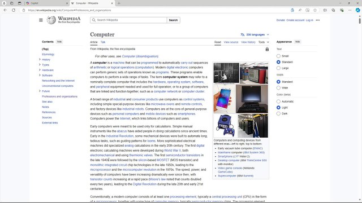Click the page vertical scrollbar thumb

coord(360,20)
